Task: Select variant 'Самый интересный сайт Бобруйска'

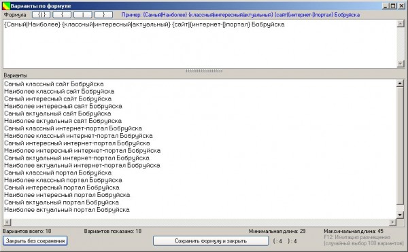Action: point(58,98)
